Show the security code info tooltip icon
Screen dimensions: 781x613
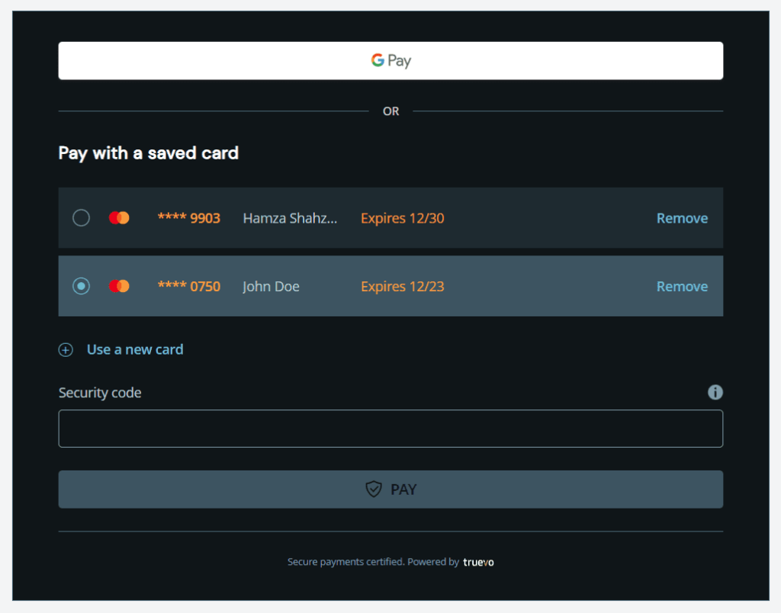tap(715, 393)
